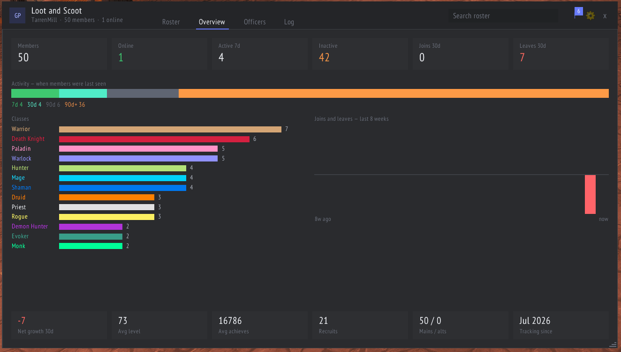Click the Leaves 30d stat card
Viewport: 621px width, 352px height.
561,54
